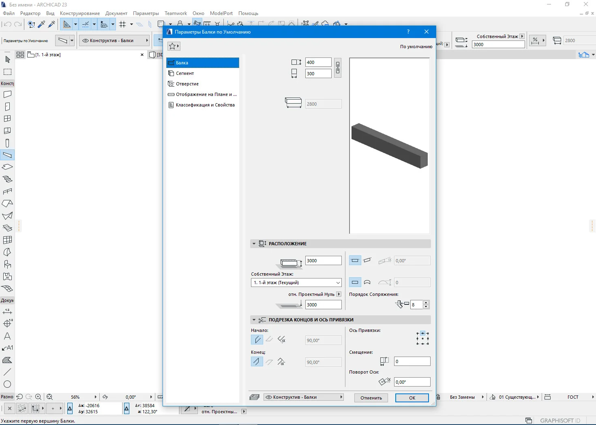Click the OK button
The height and width of the screenshot is (425, 596).
(412, 398)
